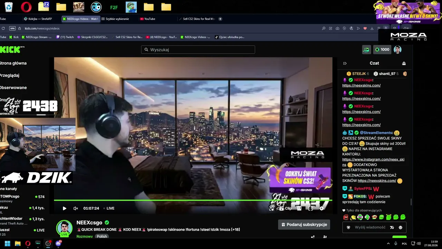Image resolution: width=442 pixels, height=249 pixels.
Task: Open the browser downloads icon
Action: 372,28
